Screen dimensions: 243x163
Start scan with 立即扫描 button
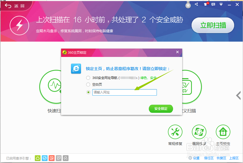pos(213,25)
